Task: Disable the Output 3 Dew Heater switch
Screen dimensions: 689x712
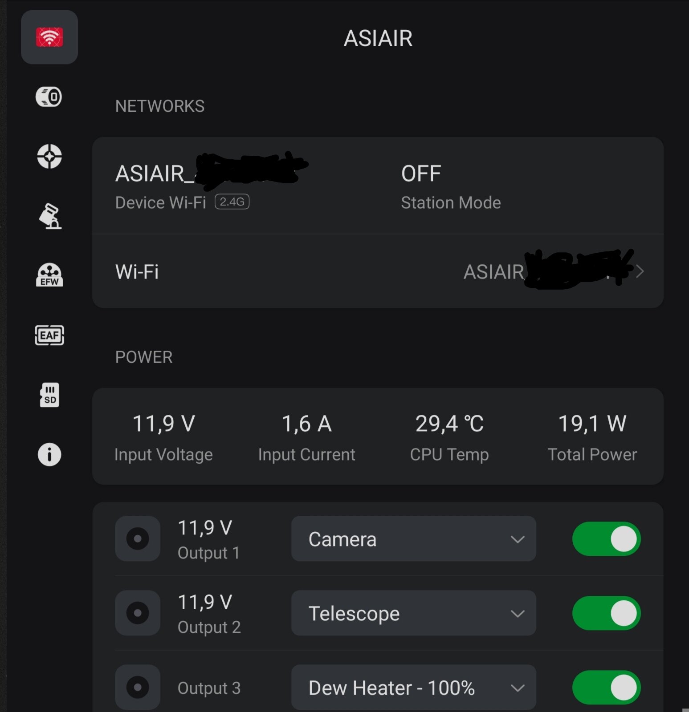Action: pyautogui.click(x=606, y=688)
